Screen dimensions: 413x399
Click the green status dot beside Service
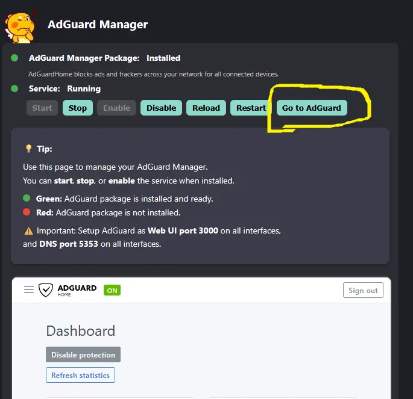(x=14, y=88)
